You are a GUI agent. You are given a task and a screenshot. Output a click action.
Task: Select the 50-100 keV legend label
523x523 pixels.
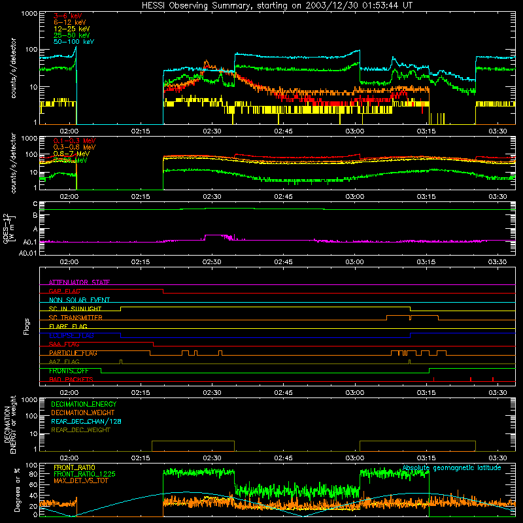coord(74,42)
